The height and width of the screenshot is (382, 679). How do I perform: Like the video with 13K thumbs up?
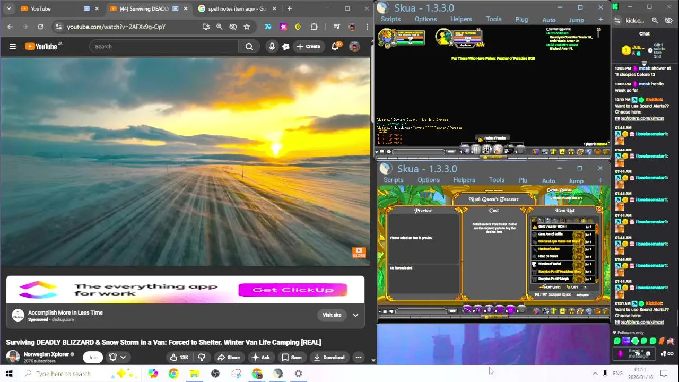(x=179, y=357)
